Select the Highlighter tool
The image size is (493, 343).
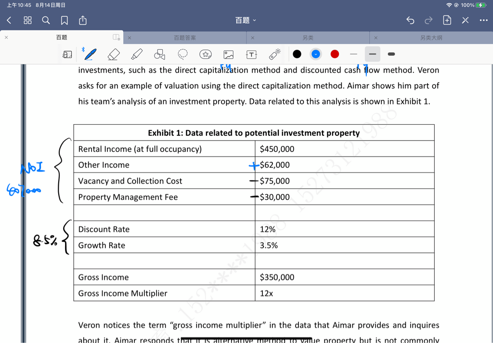pos(136,54)
